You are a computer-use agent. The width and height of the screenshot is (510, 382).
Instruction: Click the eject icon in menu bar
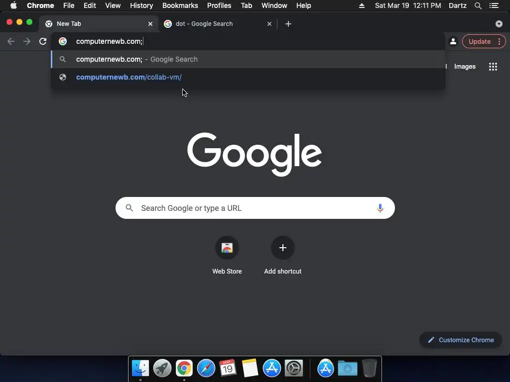point(362,5)
